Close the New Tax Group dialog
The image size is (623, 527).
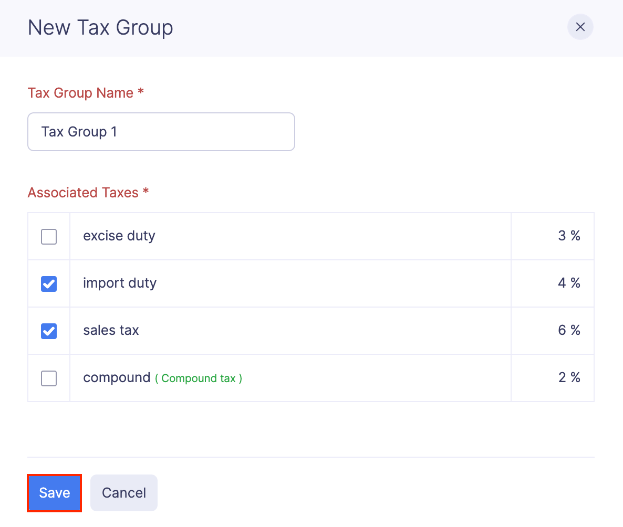(x=580, y=27)
